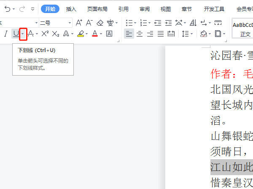Viewport: 253px width, 189px height.
Task: Click the borders icon
Action: pos(218,34)
